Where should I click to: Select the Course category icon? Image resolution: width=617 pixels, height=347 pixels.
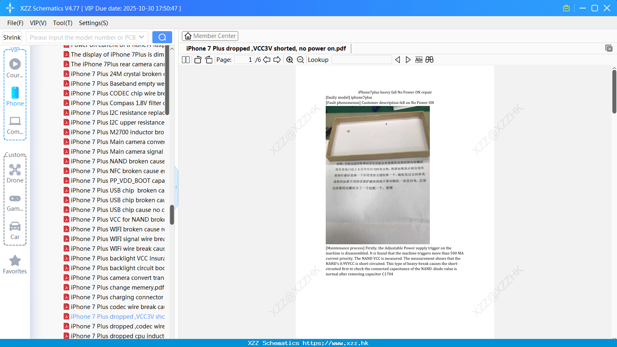[x=15, y=68]
